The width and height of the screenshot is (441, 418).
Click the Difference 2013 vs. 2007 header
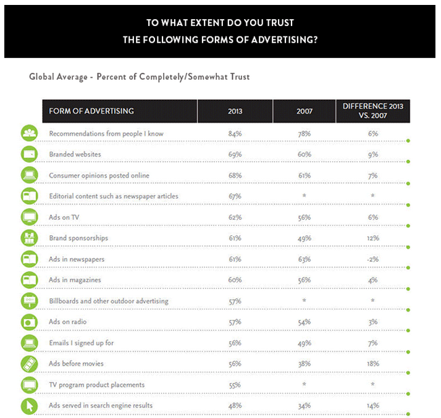point(372,111)
